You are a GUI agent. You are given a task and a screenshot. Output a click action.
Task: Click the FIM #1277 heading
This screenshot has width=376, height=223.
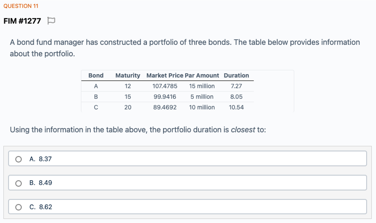point(22,21)
